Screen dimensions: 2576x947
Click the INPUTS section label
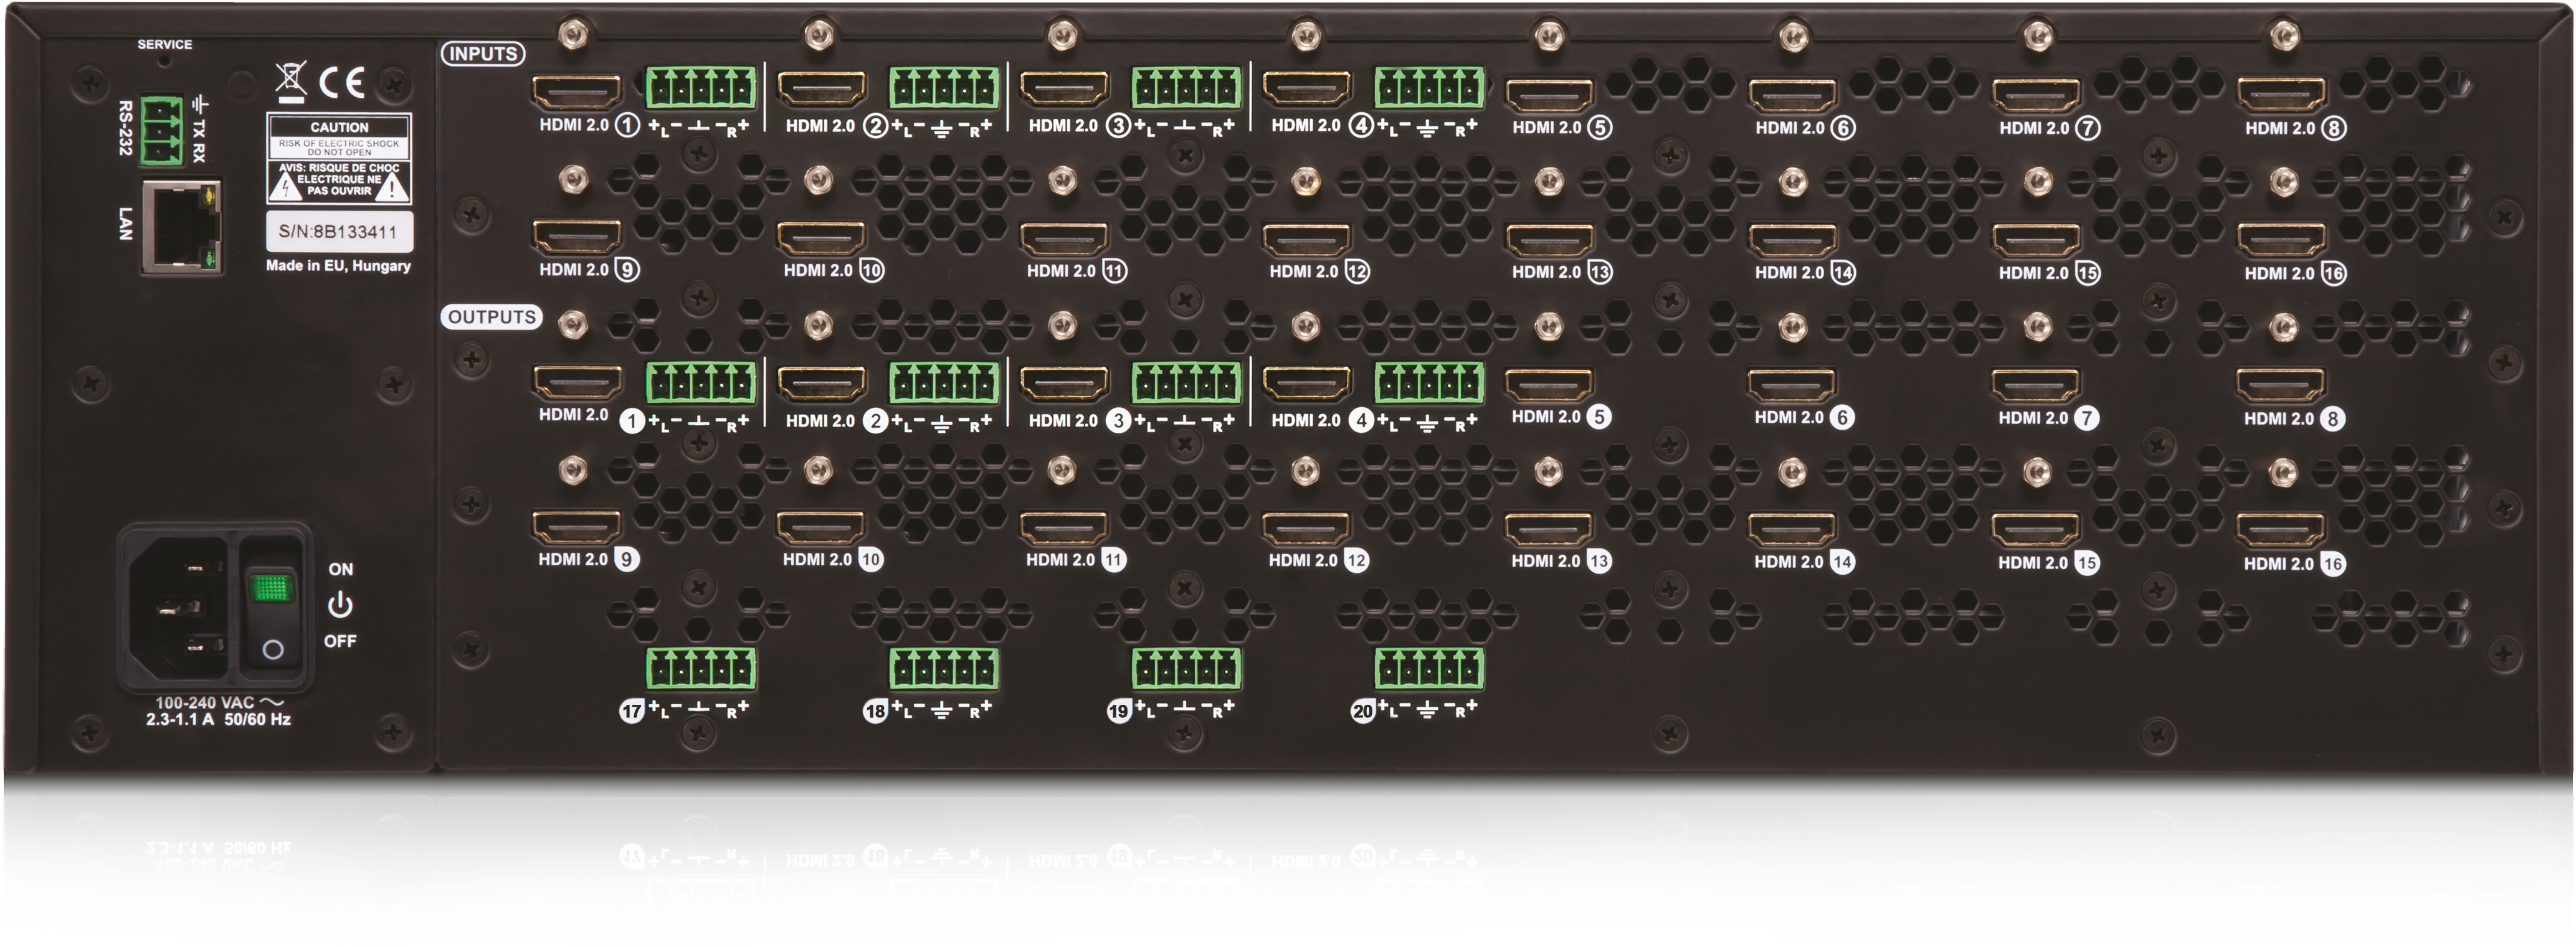484,55
